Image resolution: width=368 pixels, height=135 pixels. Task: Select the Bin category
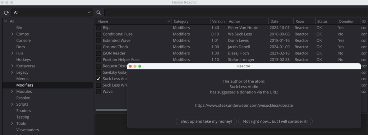(x=19, y=28)
